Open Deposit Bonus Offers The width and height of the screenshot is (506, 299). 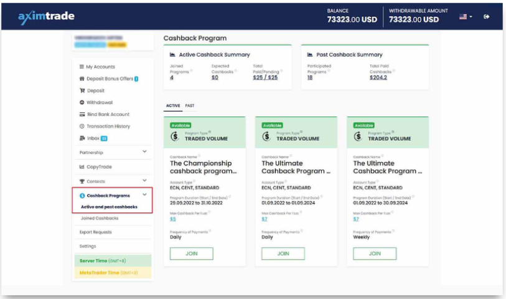click(x=110, y=78)
